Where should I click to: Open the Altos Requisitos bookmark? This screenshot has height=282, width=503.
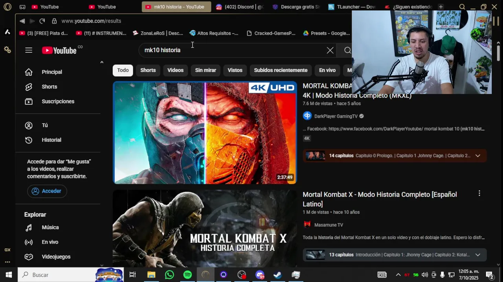[x=213, y=33]
